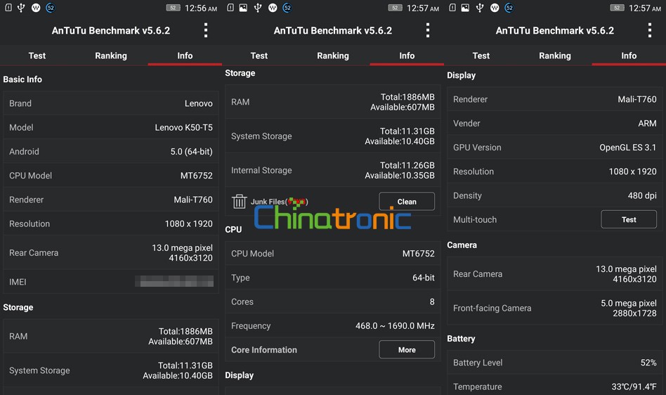The width and height of the screenshot is (666, 395).
Task: Open the overflow menu in the left screen
Action: coord(206,30)
